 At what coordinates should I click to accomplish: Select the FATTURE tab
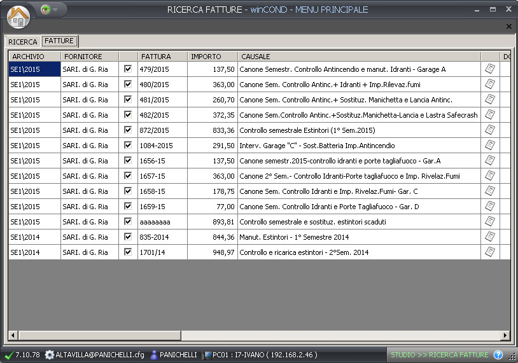point(60,41)
